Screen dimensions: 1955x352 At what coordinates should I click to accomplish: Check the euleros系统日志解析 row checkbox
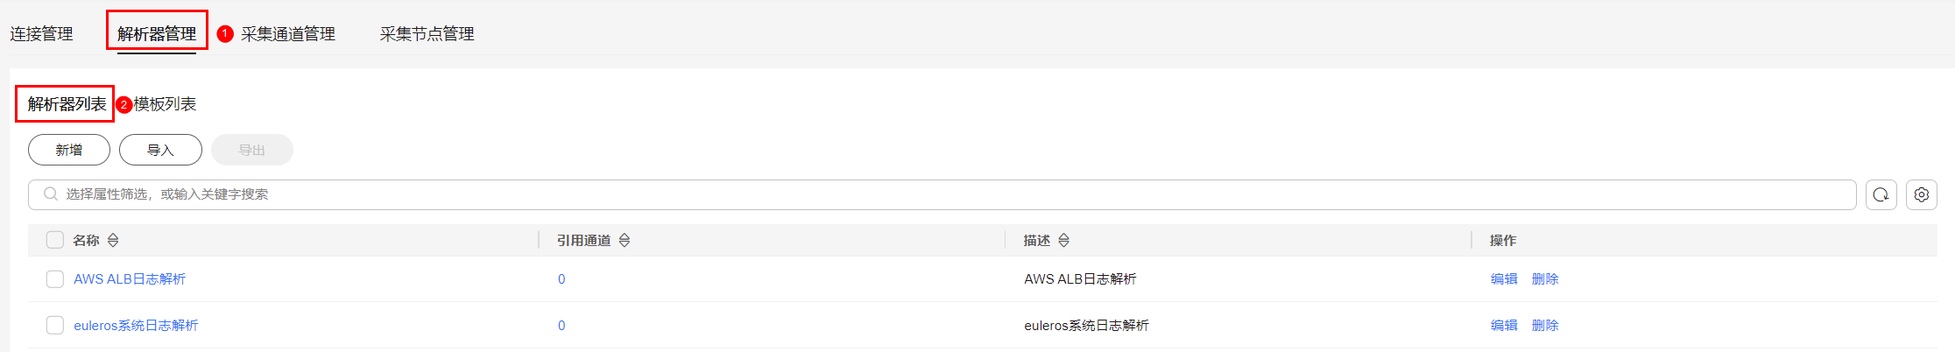pyautogui.click(x=54, y=325)
